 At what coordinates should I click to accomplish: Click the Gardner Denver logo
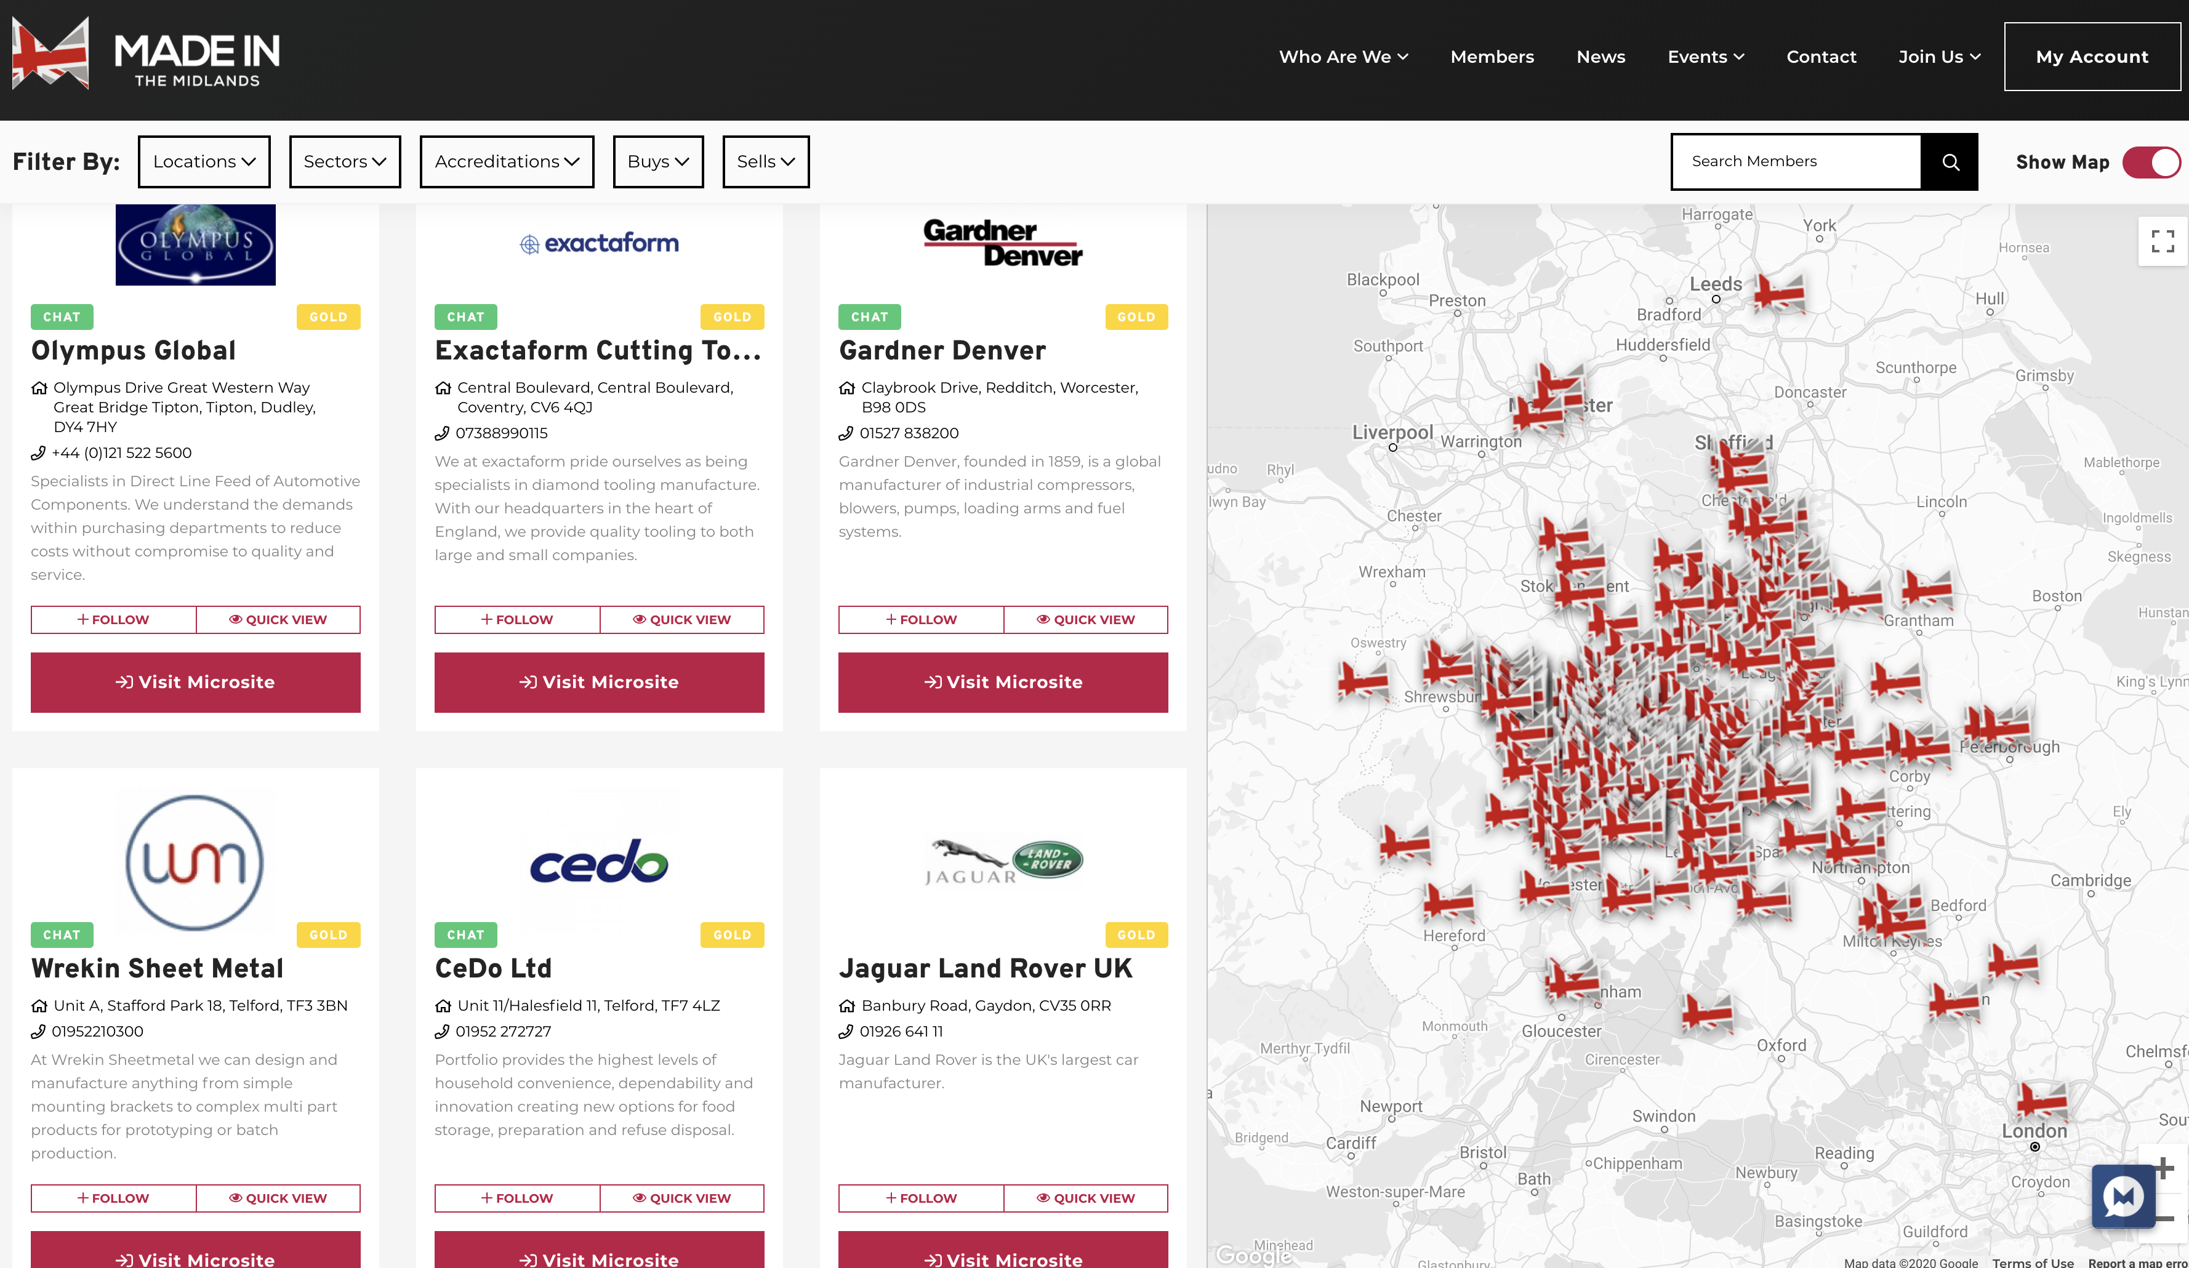click(x=1002, y=243)
